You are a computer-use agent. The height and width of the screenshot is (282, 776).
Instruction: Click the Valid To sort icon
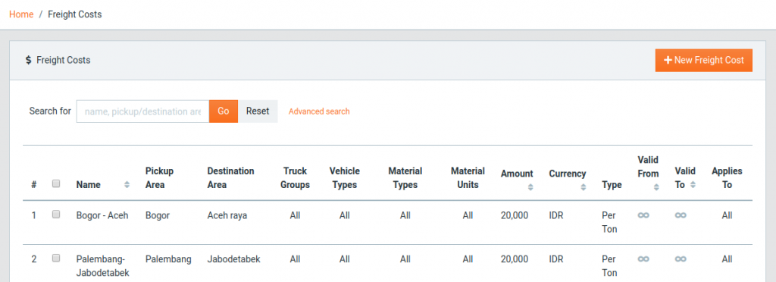pos(693,184)
